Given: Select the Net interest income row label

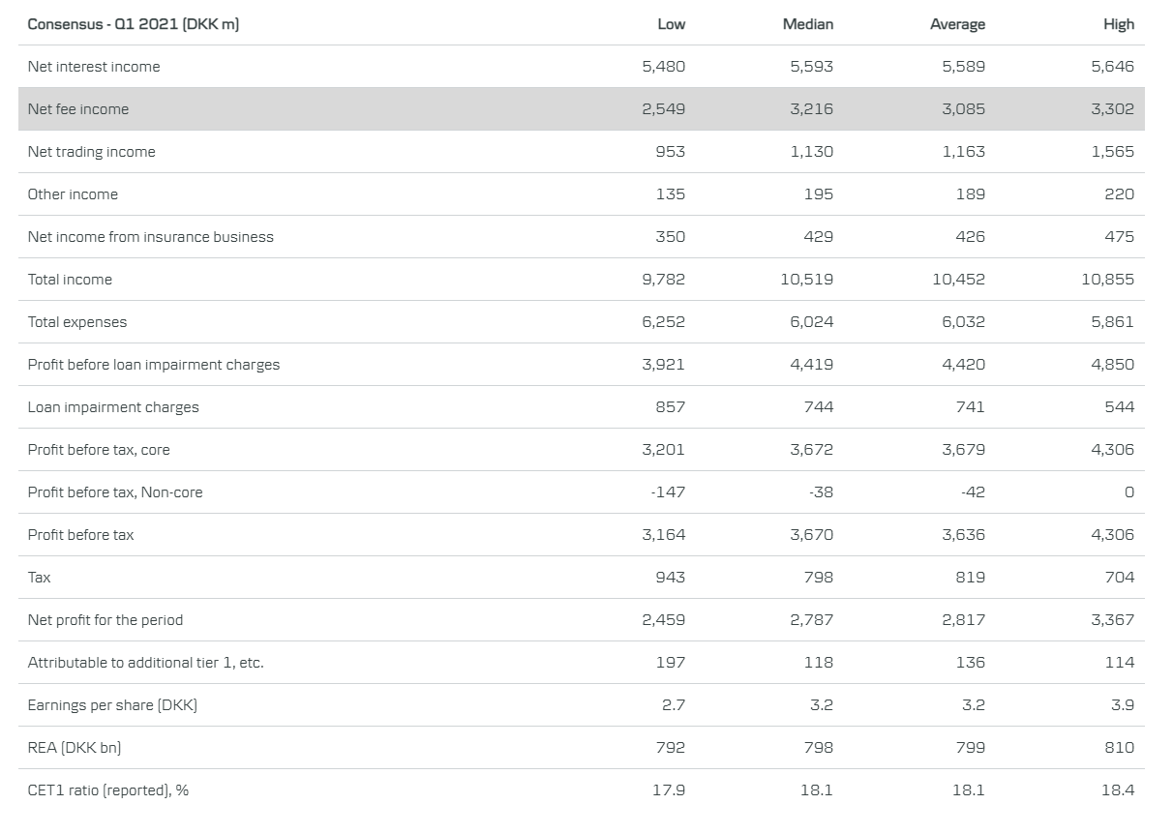Looking at the screenshot, I should (94, 67).
